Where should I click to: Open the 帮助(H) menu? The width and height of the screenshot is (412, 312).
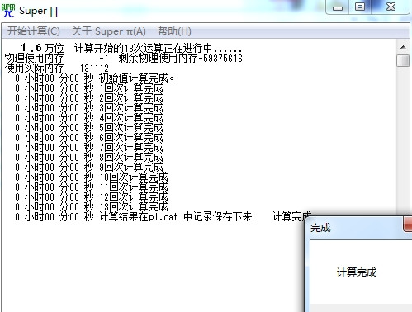[x=174, y=31]
